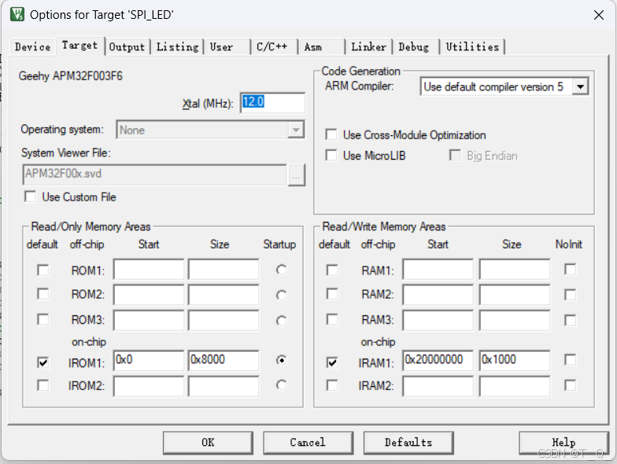
Task: Enable NoInit for RAM1
Action: pyautogui.click(x=570, y=269)
